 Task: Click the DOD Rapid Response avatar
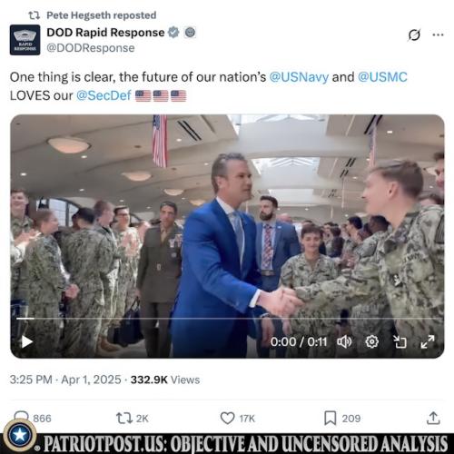tap(25, 40)
